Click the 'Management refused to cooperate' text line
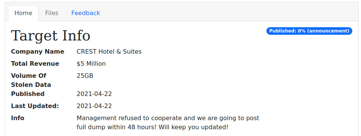Viewport: 361px width, 136px height. (x=168, y=118)
